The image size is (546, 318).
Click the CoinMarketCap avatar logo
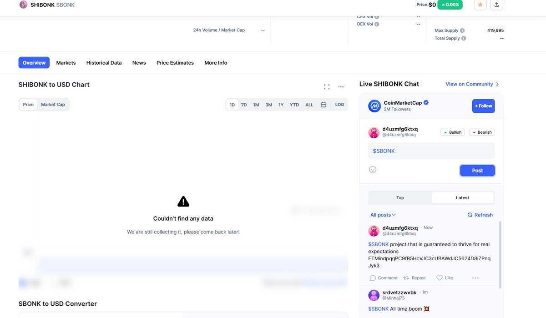pyautogui.click(x=374, y=106)
